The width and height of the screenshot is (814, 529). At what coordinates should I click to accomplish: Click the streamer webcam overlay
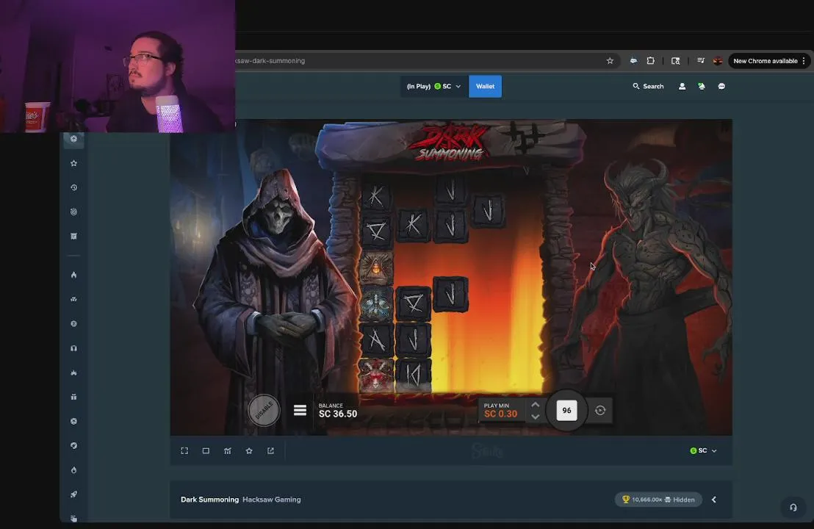[118, 66]
